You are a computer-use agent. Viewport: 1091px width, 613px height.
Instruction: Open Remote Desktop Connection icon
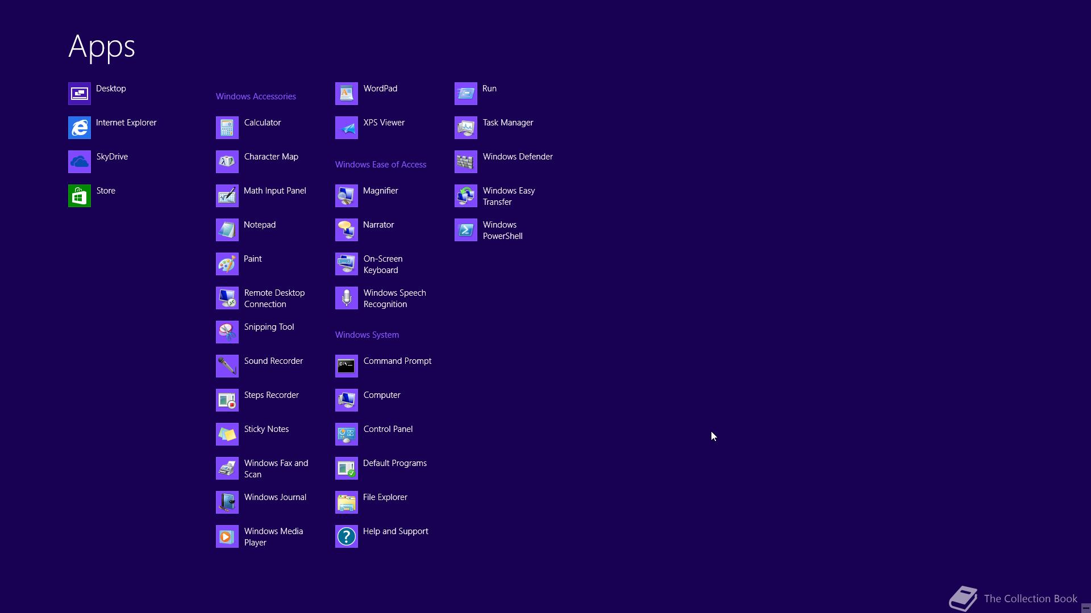coord(227,298)
